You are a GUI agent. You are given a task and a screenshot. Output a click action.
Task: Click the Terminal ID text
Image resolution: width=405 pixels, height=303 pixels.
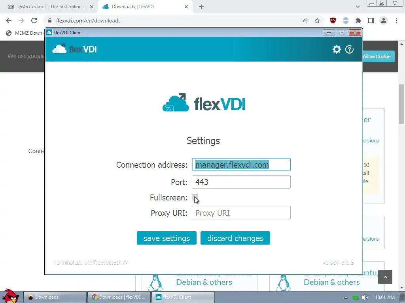pos(91,263)
